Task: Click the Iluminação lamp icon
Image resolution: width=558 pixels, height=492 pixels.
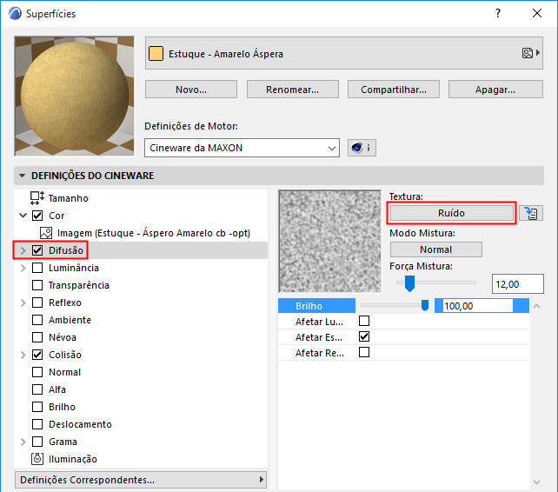Action: [x=37, y=459]
